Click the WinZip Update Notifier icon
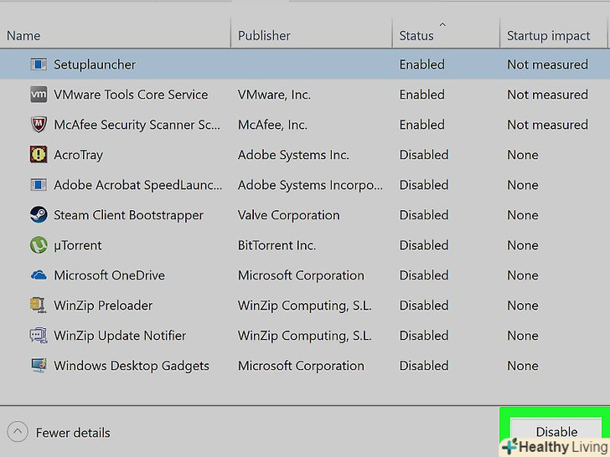The width and height of the screenshot is (610, 457). click(x=39, y=336)
